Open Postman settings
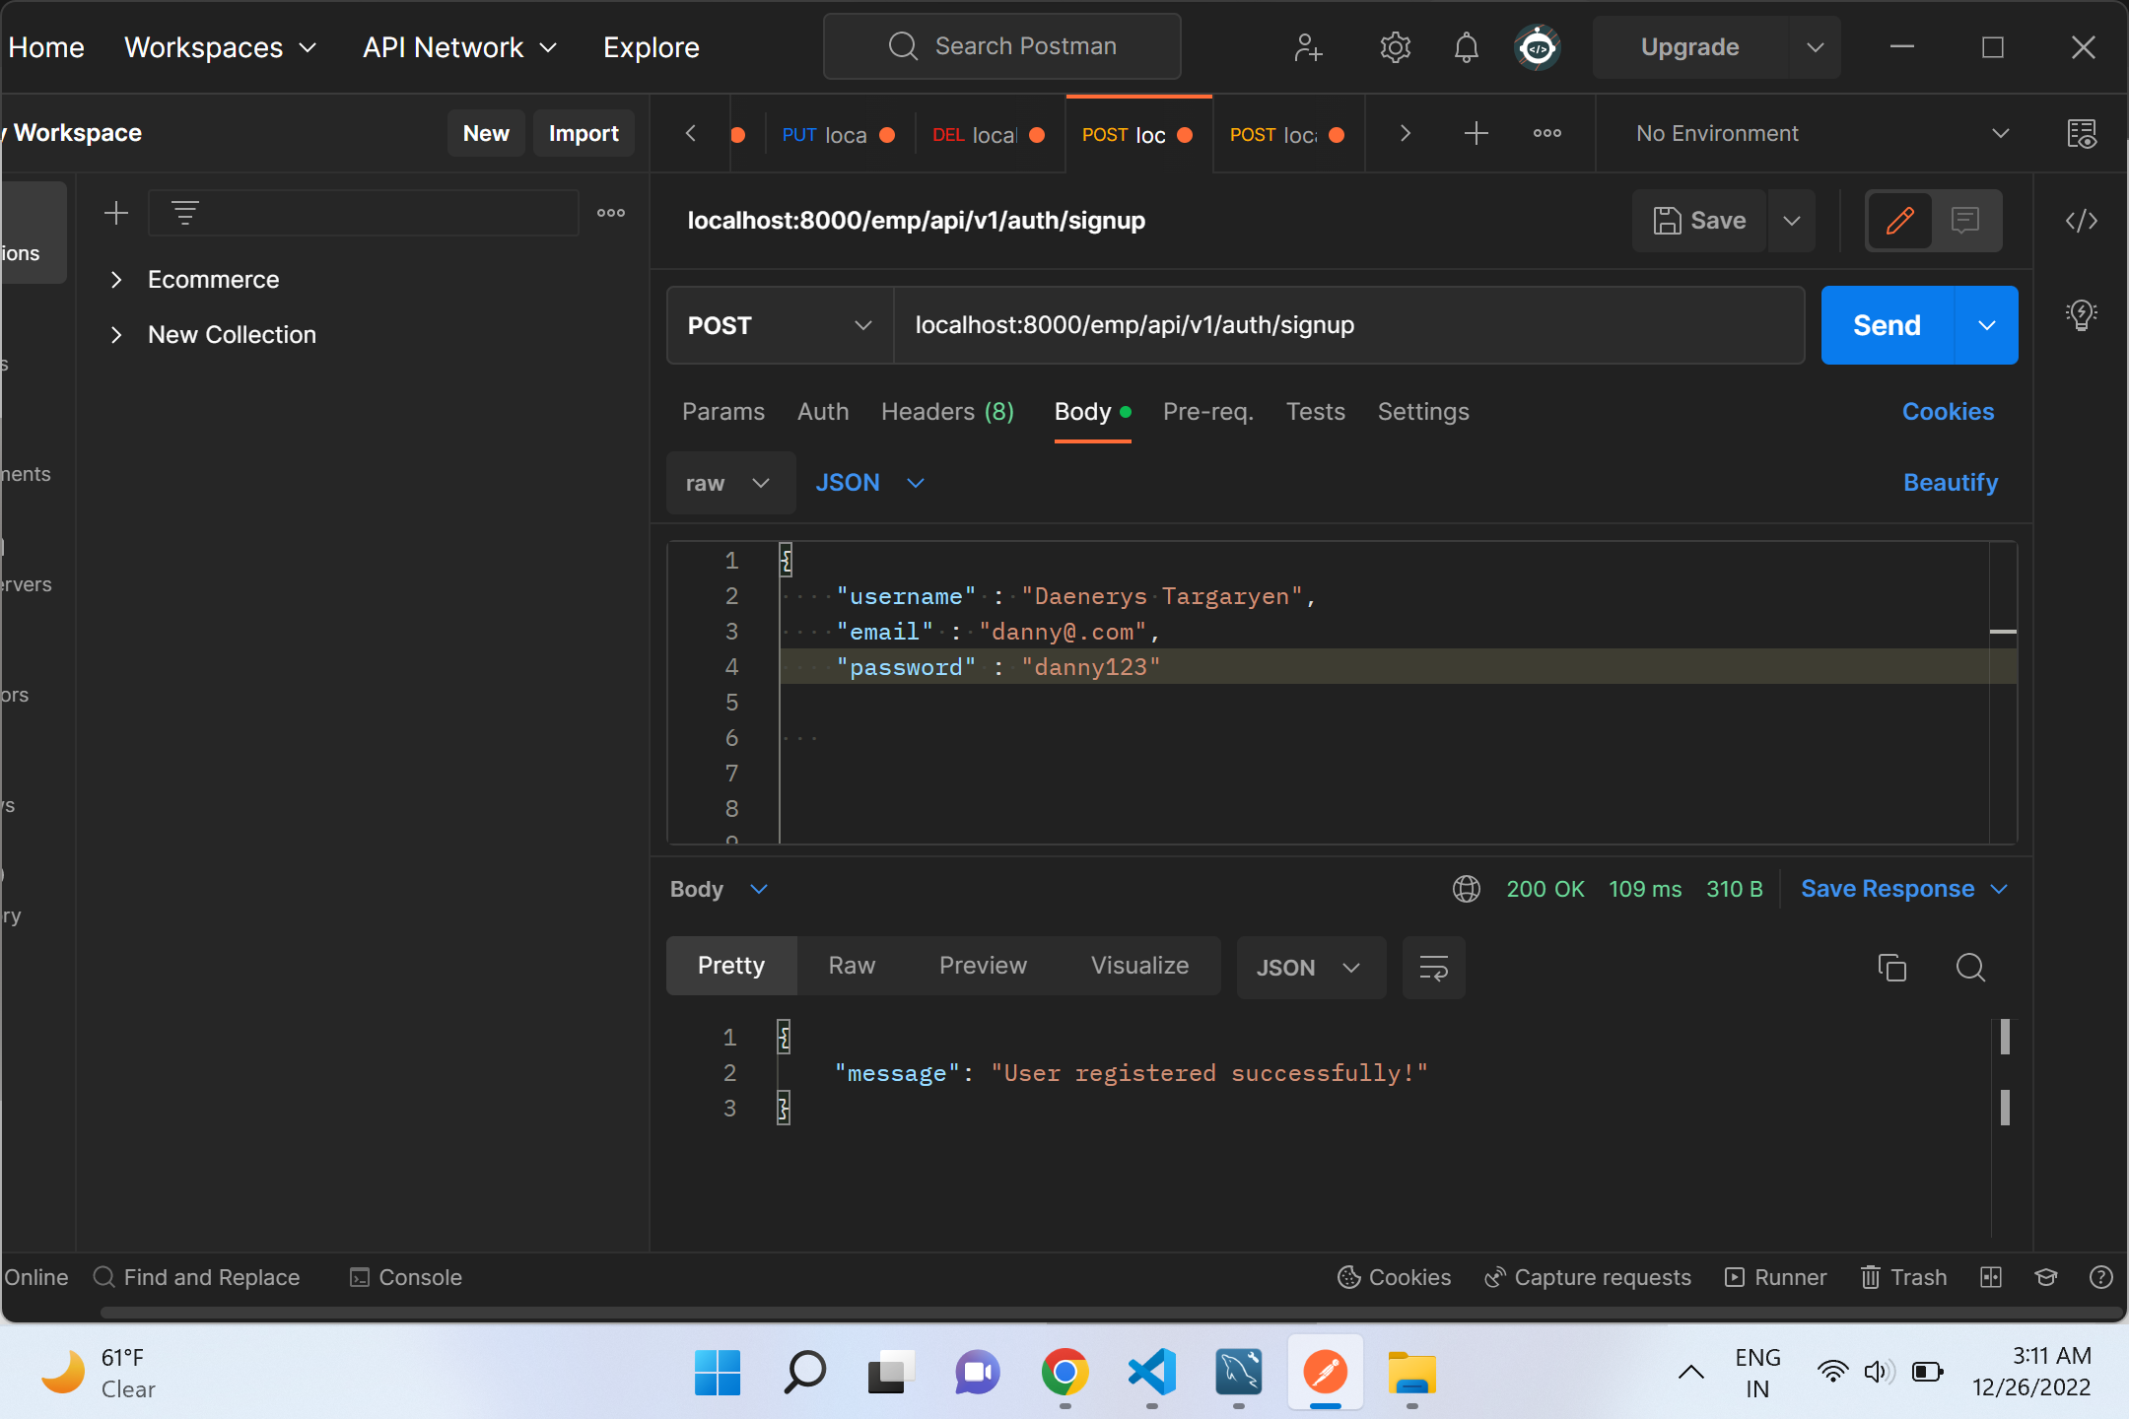The height and width of the screenshot is (1419, 2129). point(1395,46)
